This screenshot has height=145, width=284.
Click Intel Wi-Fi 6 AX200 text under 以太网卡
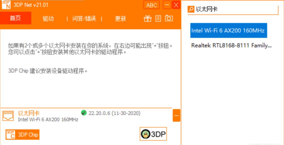48,119
